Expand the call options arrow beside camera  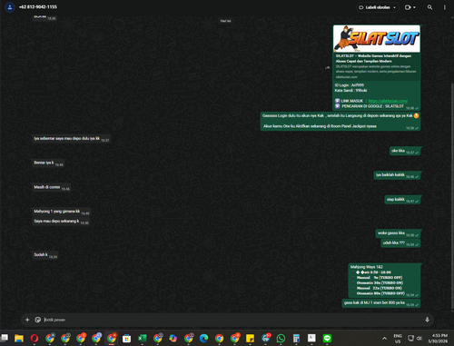click(x=414, y=7)
